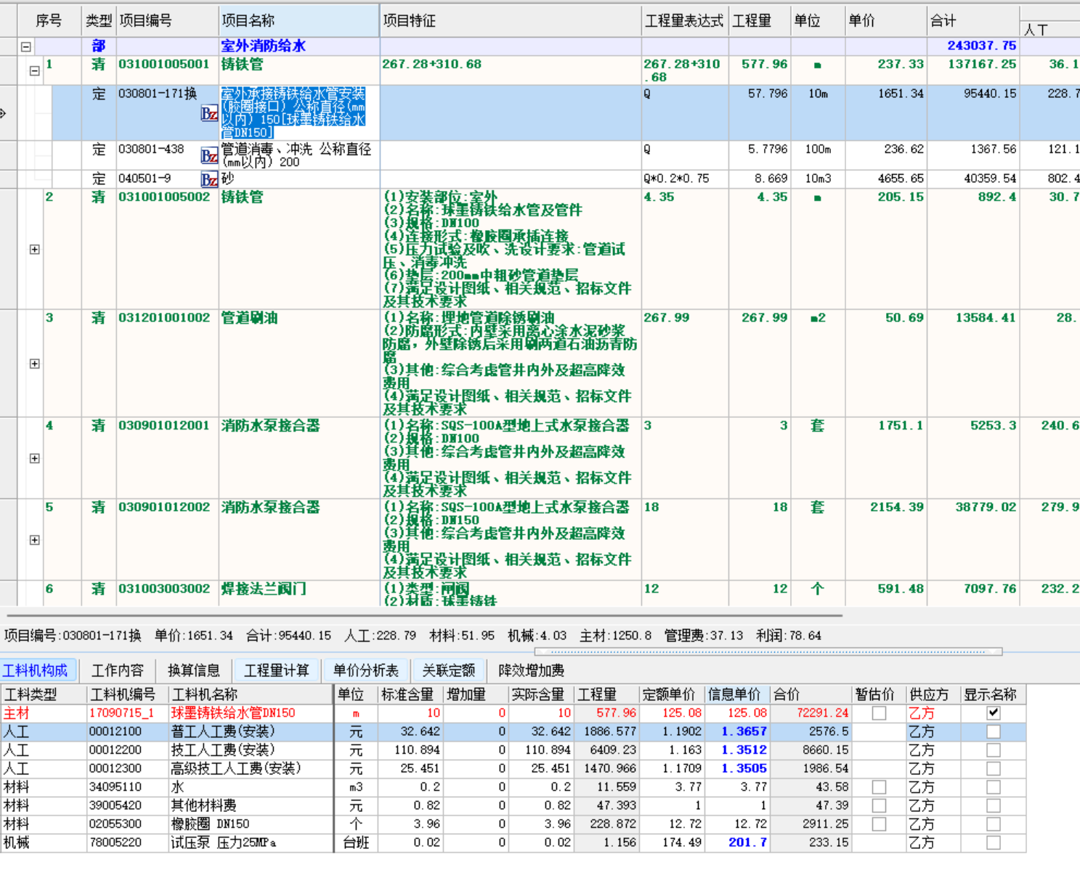The height and width of the screenshot is (894, 1080).
Task: Check 显示名称 for 其他材料费
Action: pyautogui.click(x=994, y=805)
